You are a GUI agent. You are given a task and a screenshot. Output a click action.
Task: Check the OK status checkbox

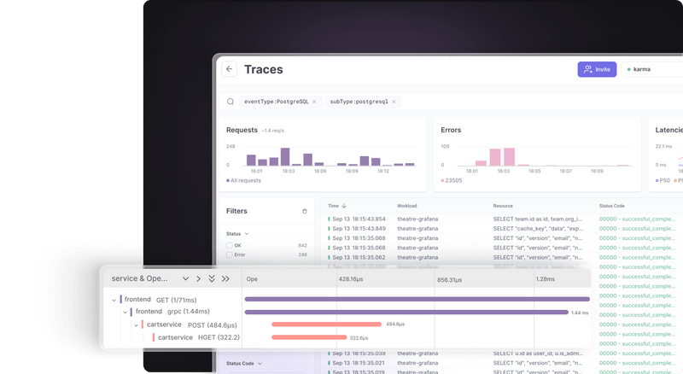[230, 245]
